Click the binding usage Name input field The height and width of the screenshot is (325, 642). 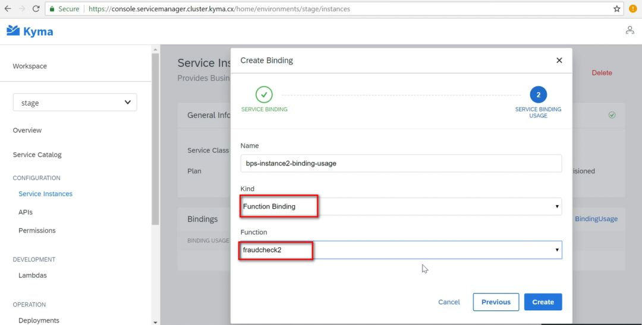(x=401, y=163)
